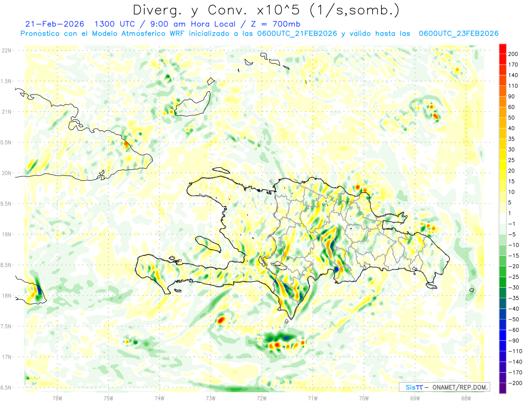Click the color swatch between -20 and -25
The height and width of the screenshot is (404, 523).
click(x=503, y=272)
